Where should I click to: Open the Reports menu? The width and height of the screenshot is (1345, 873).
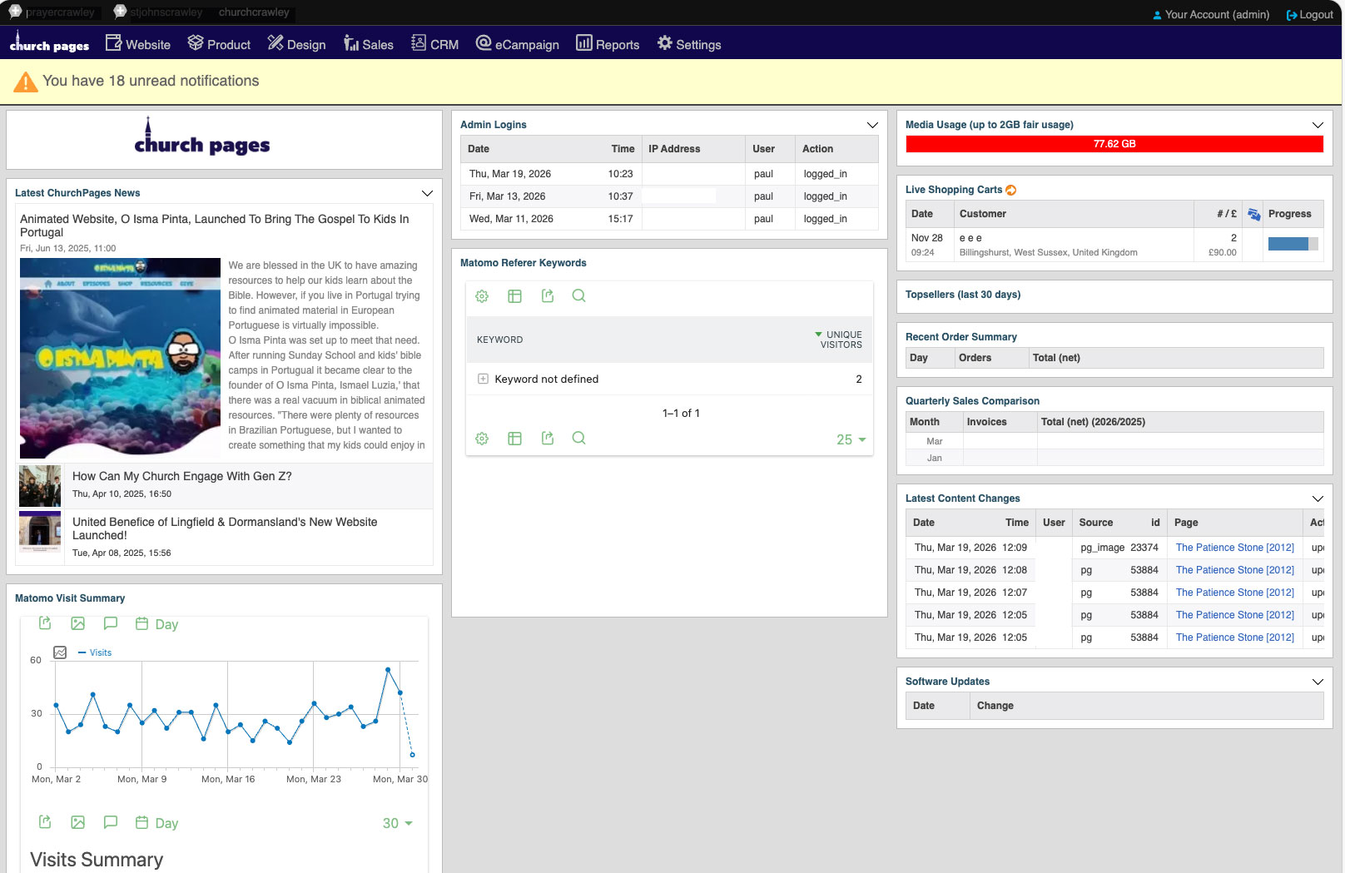(x=608, y=44)
